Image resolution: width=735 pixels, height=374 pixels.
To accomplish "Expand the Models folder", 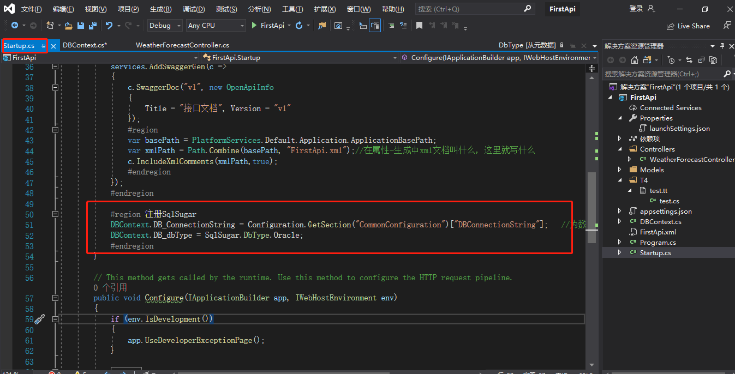I will click(620, 170).
